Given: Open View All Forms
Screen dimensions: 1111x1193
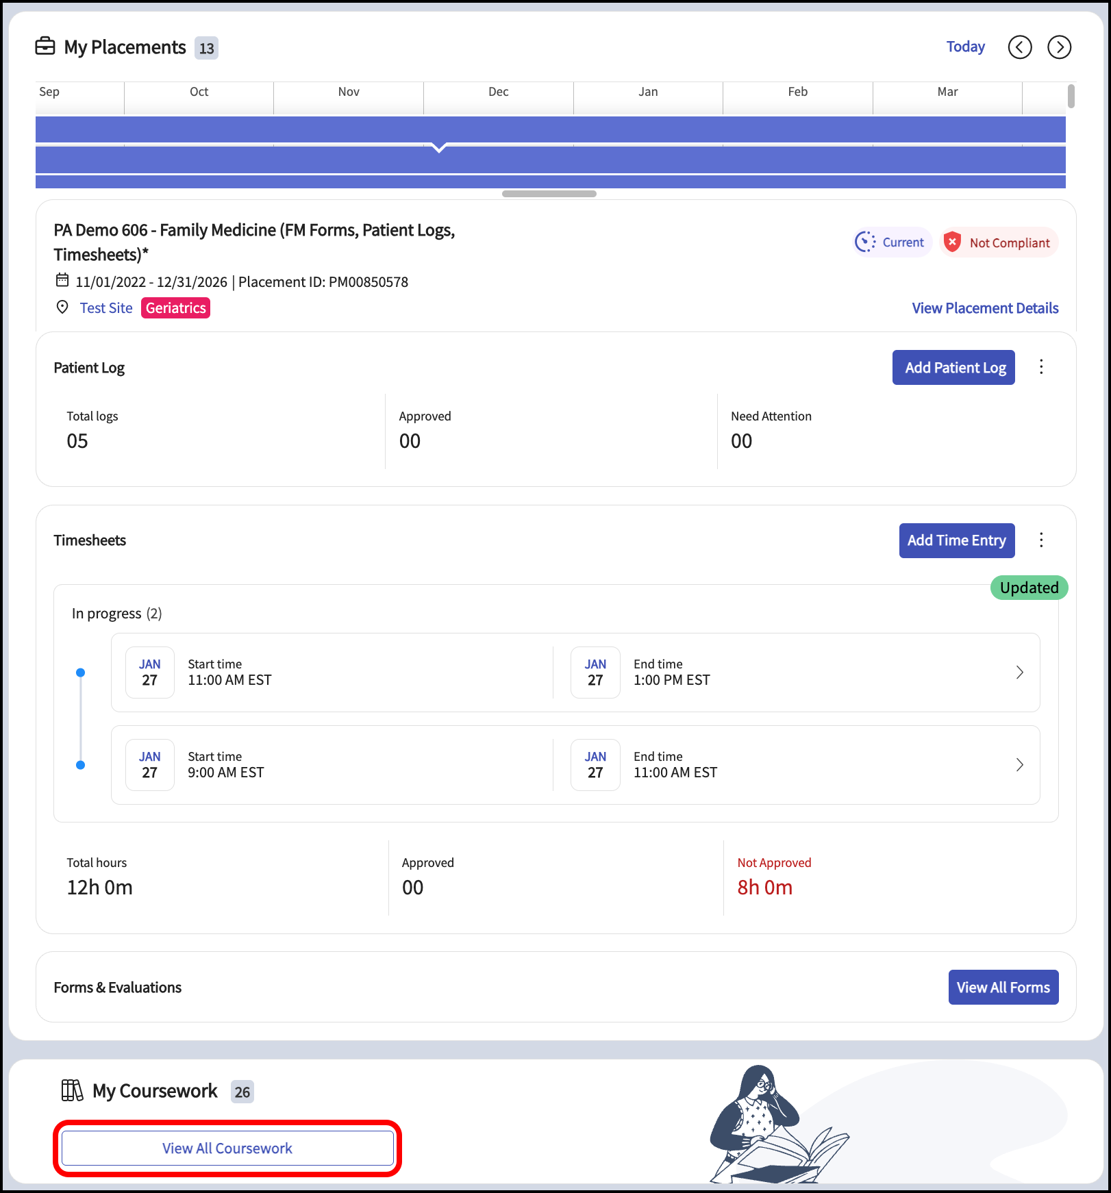Looking at the screenshot, I should click(1003, 988).
